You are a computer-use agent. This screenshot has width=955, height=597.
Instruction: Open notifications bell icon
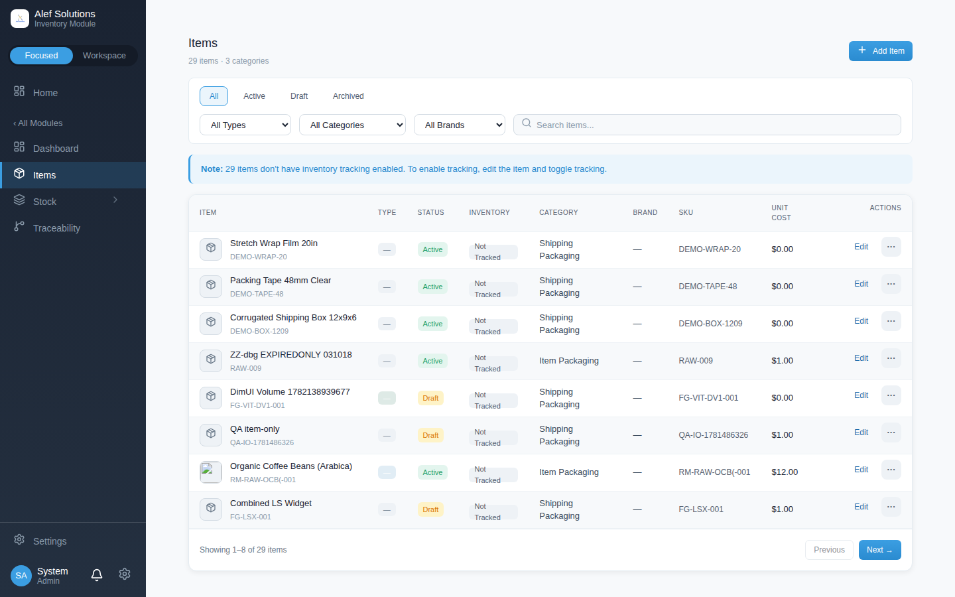click(97, 574)
